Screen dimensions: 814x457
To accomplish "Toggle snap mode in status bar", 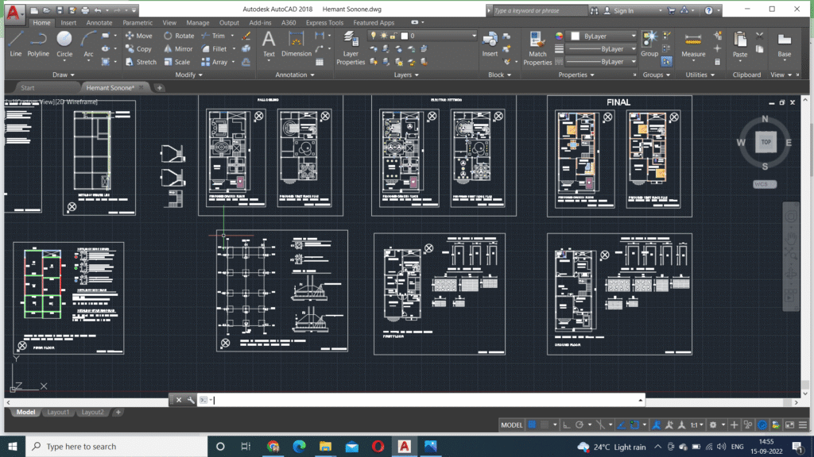I will click(545, 425).
